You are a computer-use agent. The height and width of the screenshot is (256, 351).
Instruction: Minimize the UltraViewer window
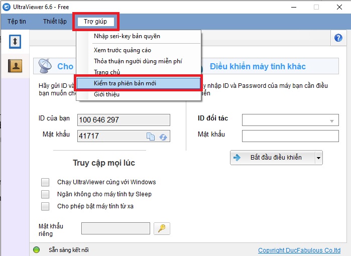click(x=294, y=7)
